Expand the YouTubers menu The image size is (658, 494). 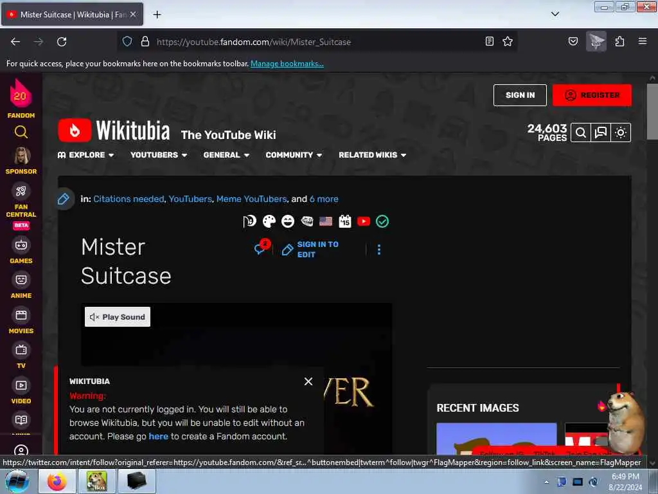click(x=159, y=155)
